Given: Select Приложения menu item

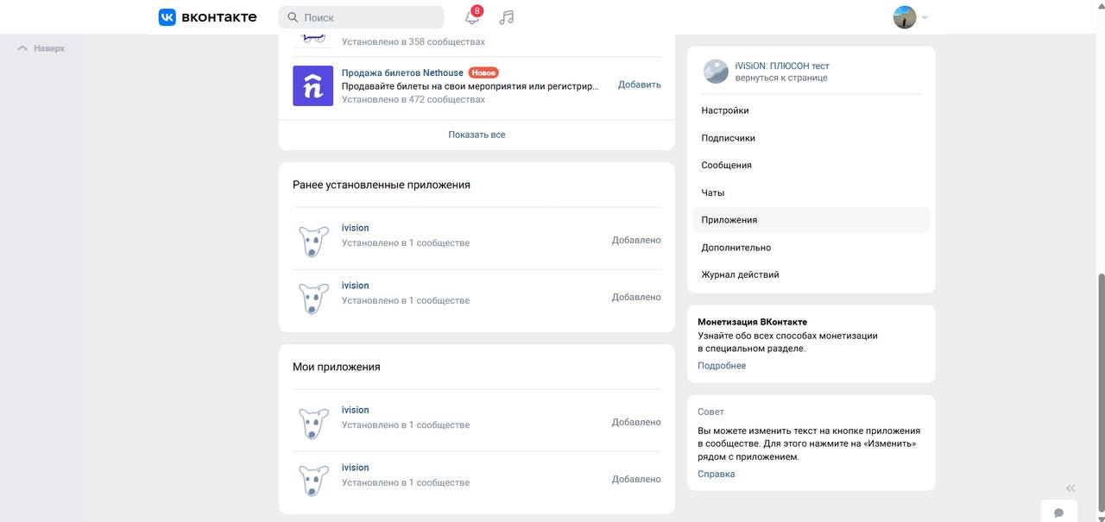Looking at the screenshot, I should 811,220.
